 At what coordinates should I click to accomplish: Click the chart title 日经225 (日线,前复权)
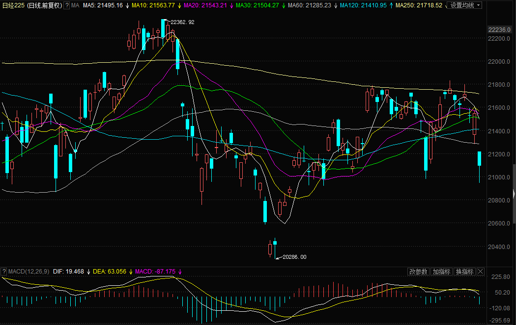click(32, 5)
